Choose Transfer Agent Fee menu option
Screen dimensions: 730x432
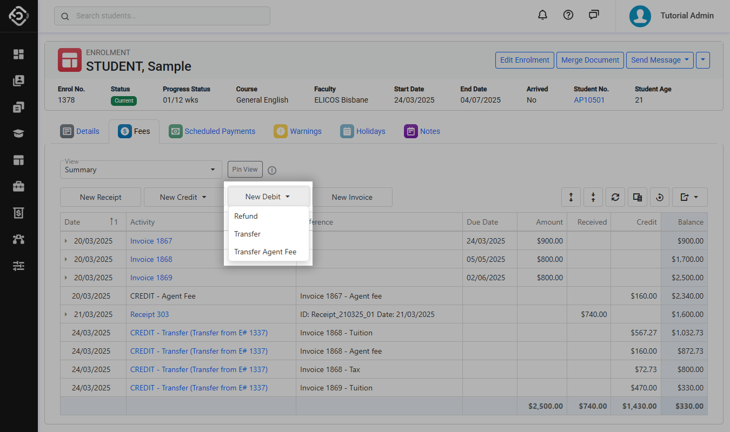(x=265, y=252)
